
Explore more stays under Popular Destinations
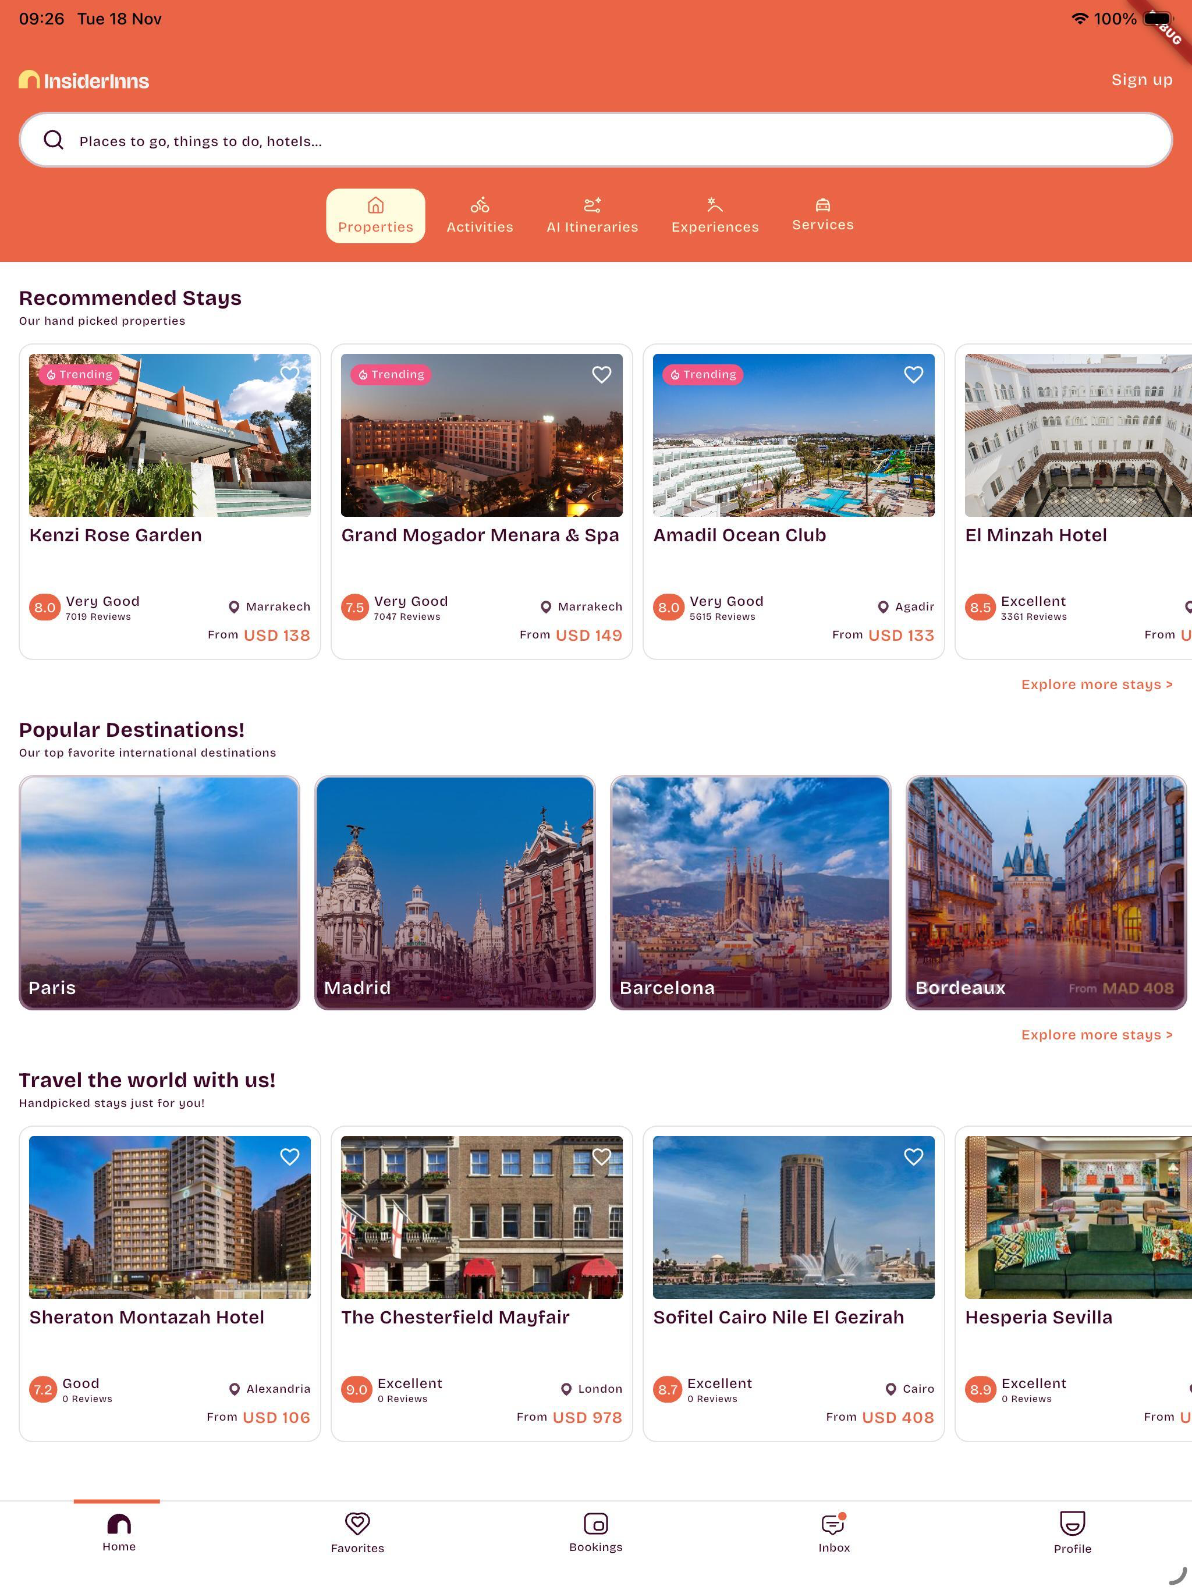[1097, 1034]
